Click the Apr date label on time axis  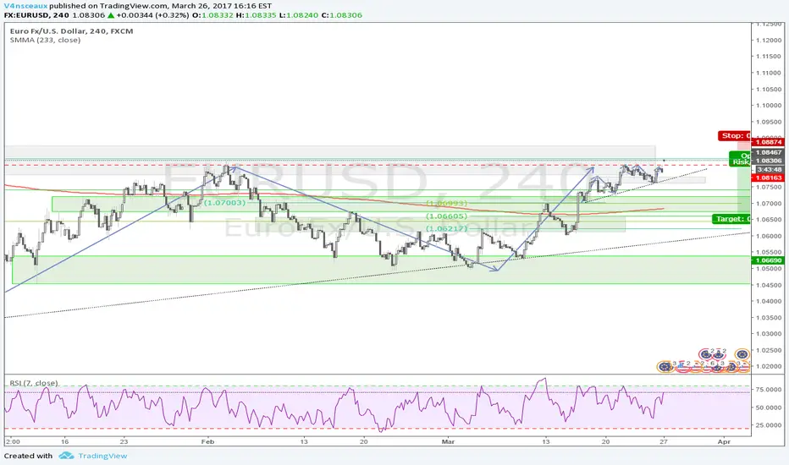pos(724,442)
